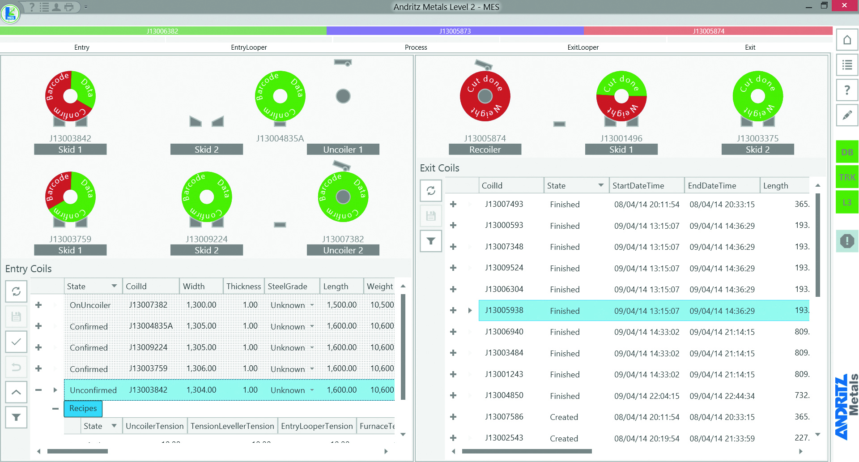Screen dimensions: 859x462
Task: Select the J13005873 purple section bar
Action: click(x=455, y=31)
